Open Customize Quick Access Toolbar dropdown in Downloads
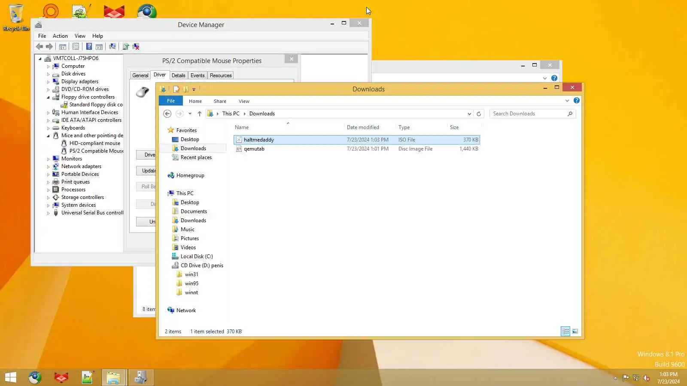Image resolution: width=687 pixels, height=386 pixels. click(x=194, y=89)
